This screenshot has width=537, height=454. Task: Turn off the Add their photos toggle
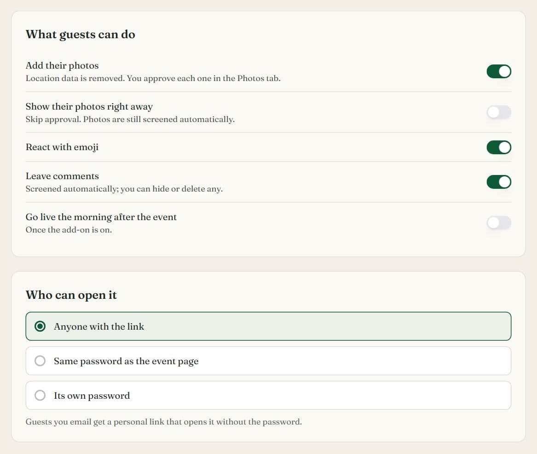pyautogui.click(x=499, y=71)
